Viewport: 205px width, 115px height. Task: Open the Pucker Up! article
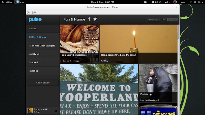click(x=158, y=83)
